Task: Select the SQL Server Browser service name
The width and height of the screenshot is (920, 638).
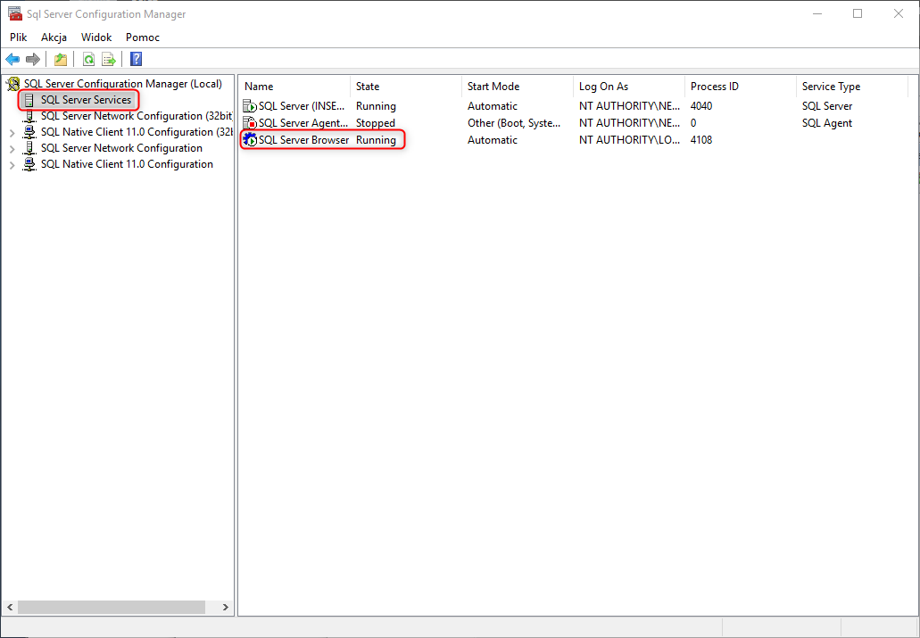Action: (x=304, y=140)
